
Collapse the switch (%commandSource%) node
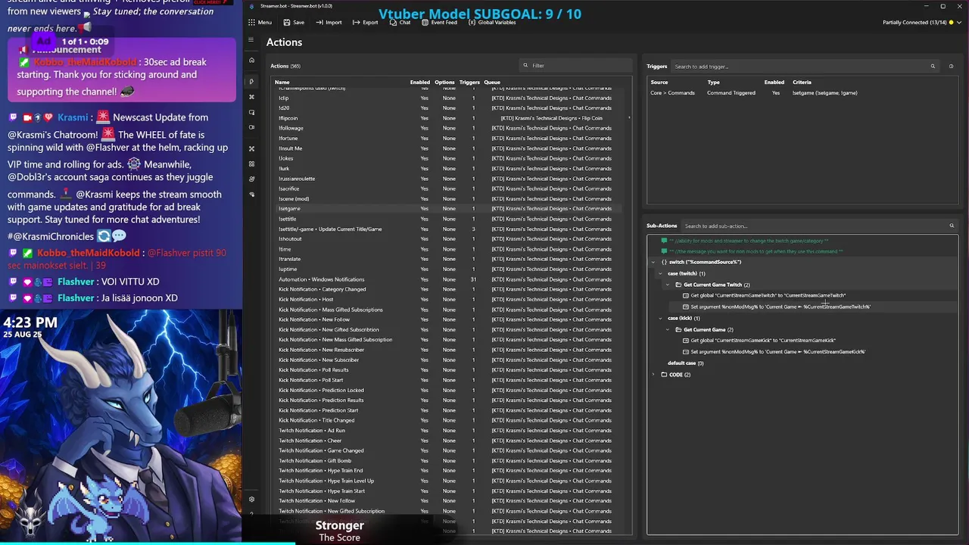653,263
